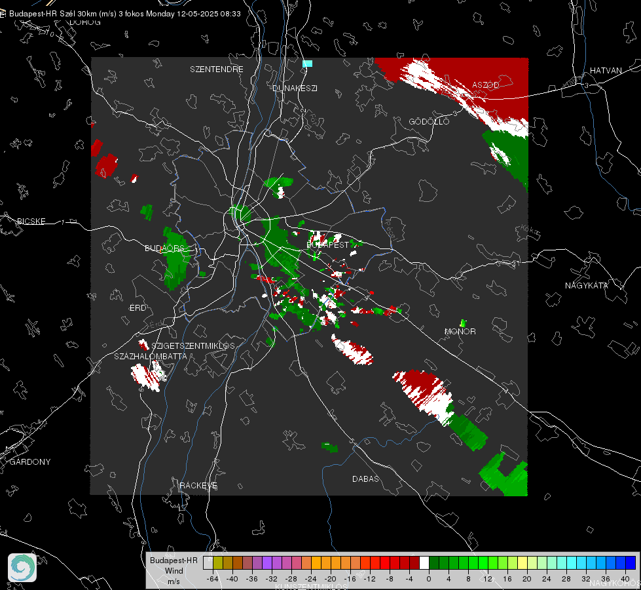Click the '-64' legend scale value
Image resolution: width=641 pixels, height=590 pixels.
pyautogui.click(x=213, y=579)
